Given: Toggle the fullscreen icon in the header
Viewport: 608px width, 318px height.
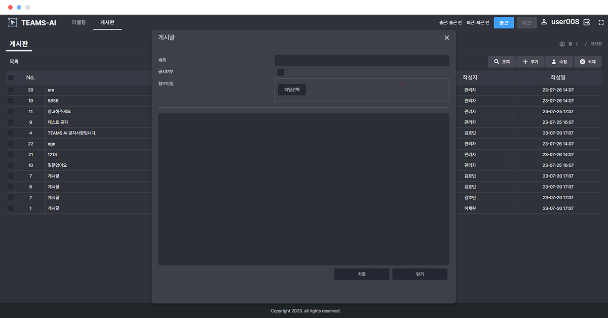Looking at the screenshot, I should (601, 22).
